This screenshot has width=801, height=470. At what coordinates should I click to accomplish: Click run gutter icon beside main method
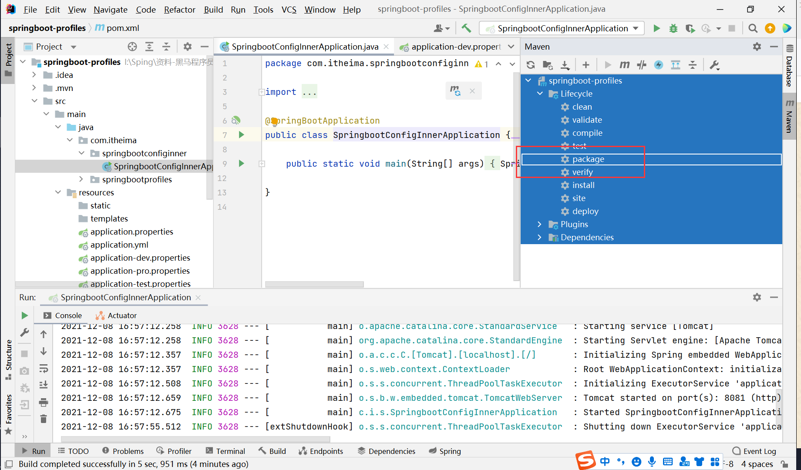tap(241, 164)
